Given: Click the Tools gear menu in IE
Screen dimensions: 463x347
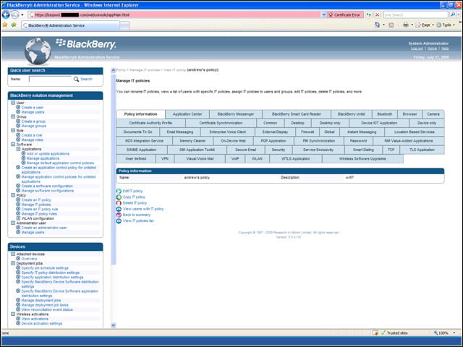Looking at the screenshot, I should coord(446,25).
